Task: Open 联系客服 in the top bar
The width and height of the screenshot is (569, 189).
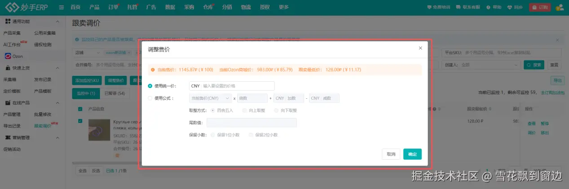Action: click(x=467, y=7)
